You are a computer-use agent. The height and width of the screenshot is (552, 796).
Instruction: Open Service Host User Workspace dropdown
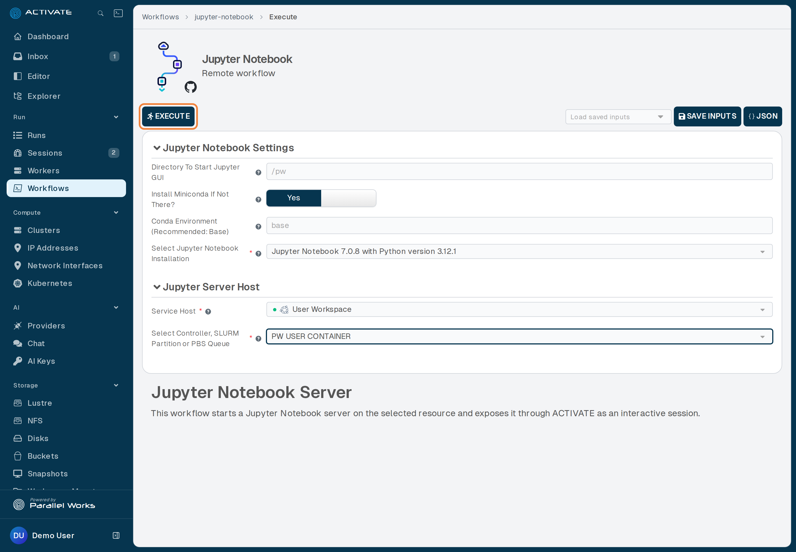(x=519, y=309)
